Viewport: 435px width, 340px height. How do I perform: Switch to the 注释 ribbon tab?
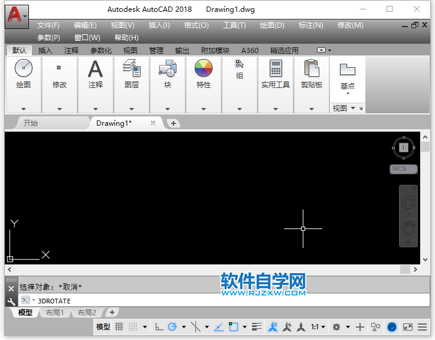[x=71, y=51]
